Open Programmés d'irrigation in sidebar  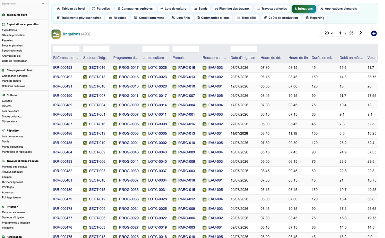click(x=16, y=223)
